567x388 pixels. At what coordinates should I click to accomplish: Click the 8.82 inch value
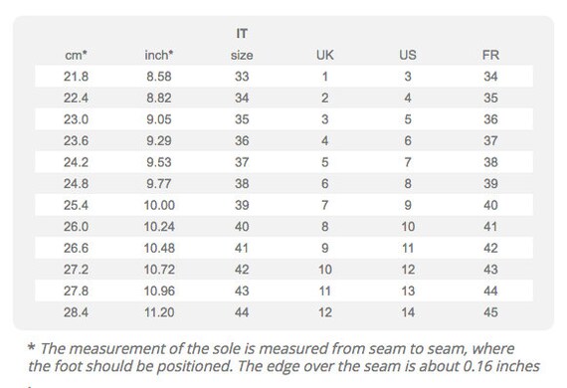tap(159, 97)
